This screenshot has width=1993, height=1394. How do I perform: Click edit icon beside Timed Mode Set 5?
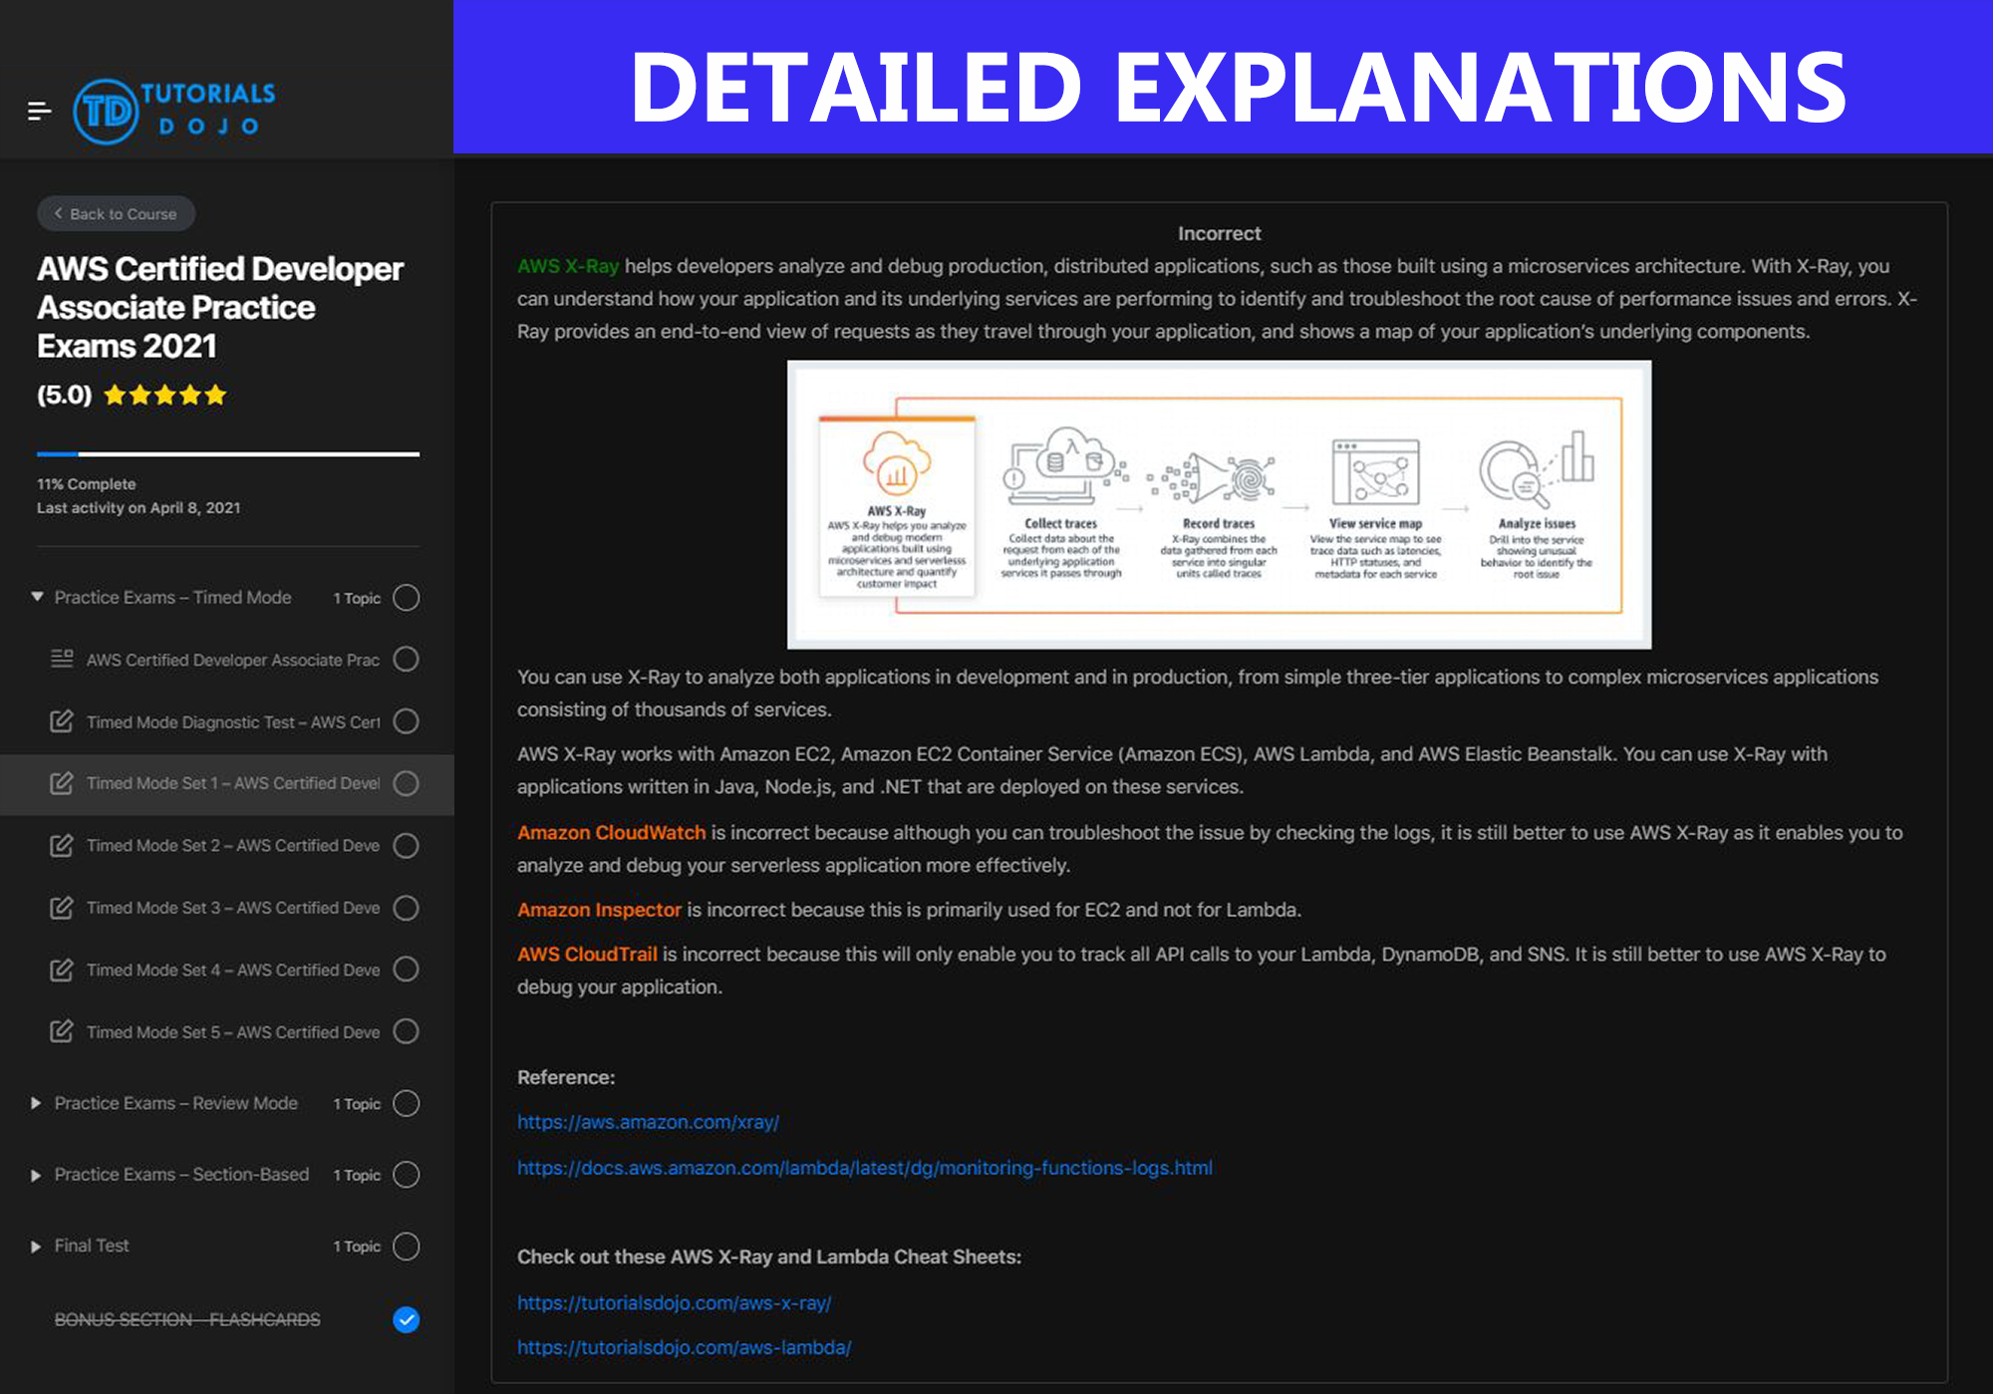(x=62, y=1031)
